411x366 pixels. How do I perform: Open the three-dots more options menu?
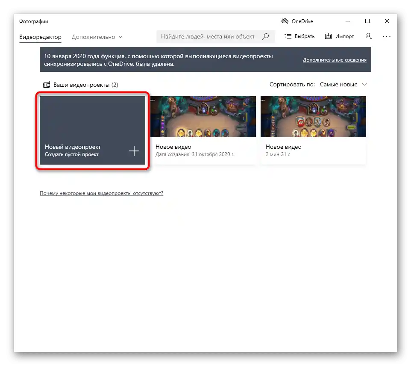click(386, 37)
